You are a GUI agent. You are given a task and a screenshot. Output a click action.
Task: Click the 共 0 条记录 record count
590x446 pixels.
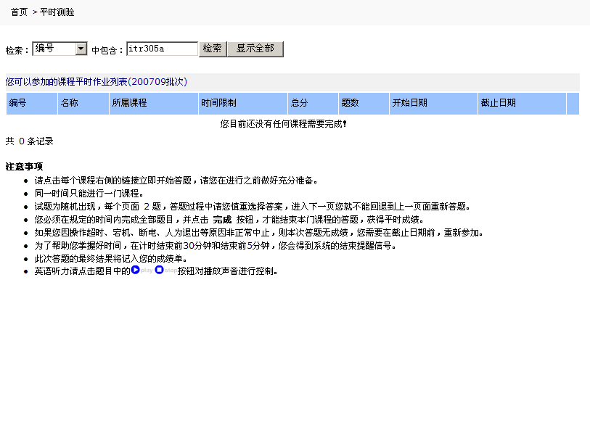pos(30,141)
